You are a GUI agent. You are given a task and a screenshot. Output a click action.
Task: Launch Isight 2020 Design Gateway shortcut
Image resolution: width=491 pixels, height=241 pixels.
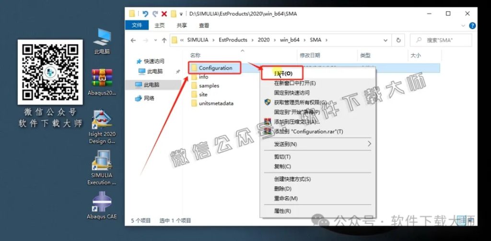coord(102,127)
